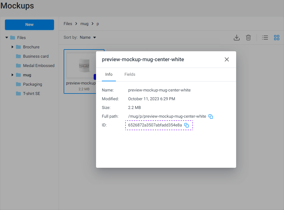This screenshot has width=284, height=210.
Task: Download the selected file
Action: point(236,38)
